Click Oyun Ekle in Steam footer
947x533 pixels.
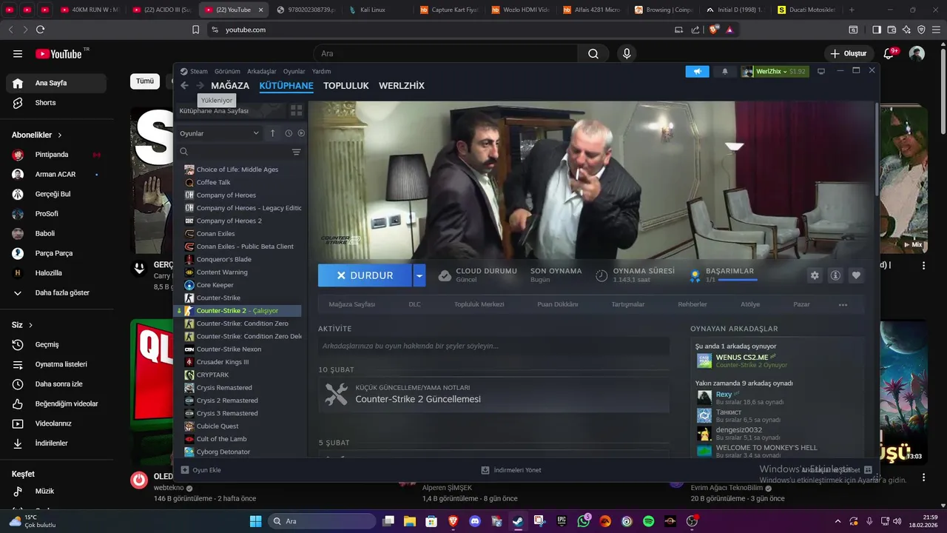pos(200,470)
